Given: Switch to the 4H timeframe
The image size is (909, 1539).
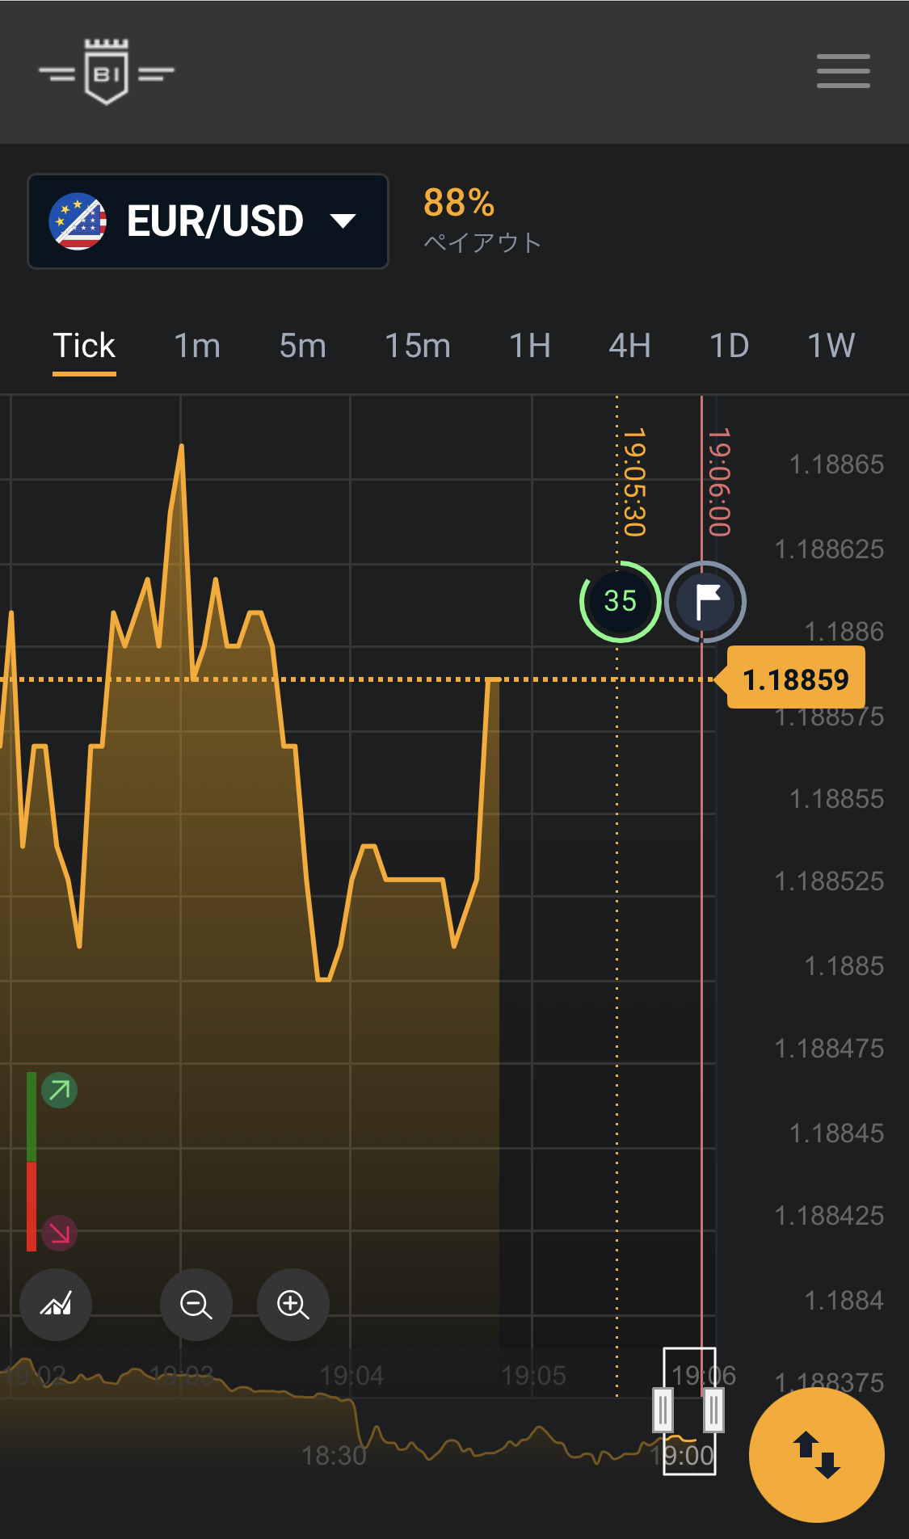Looking at the screenshot, I should [630, 346].
